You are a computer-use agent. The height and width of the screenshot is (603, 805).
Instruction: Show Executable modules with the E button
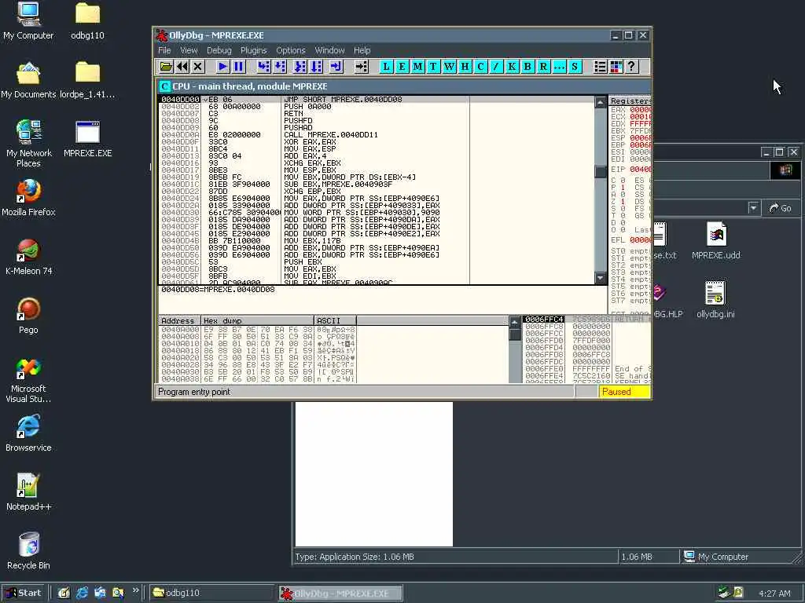tap(402, 67)
